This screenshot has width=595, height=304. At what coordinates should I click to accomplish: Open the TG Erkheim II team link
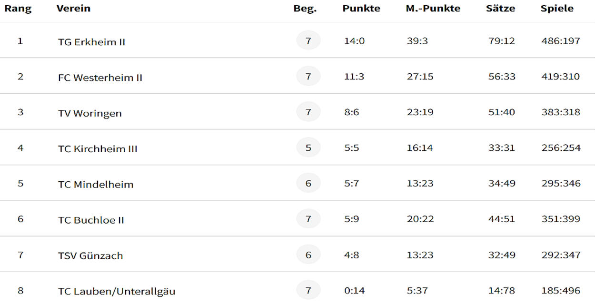(x=91, y=42)
